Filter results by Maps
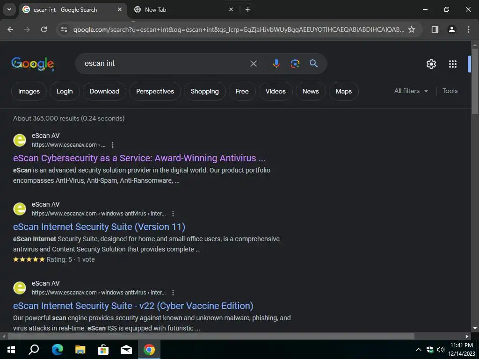479x359 pixels. (x=344, y=91)
